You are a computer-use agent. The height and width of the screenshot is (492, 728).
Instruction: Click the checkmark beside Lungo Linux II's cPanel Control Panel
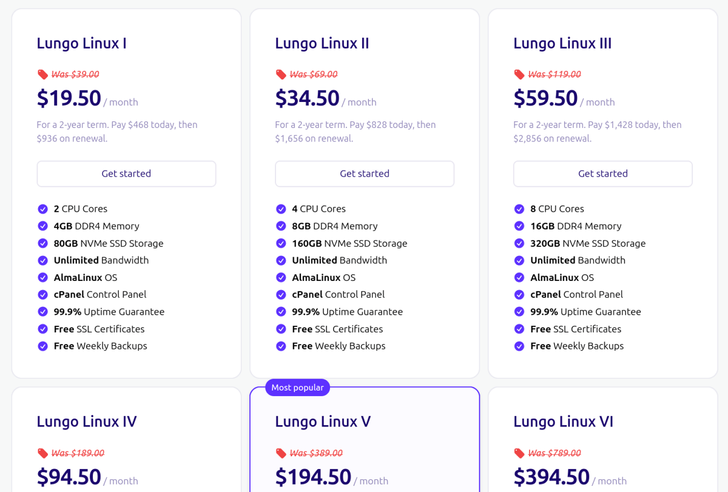click(281, 295)
